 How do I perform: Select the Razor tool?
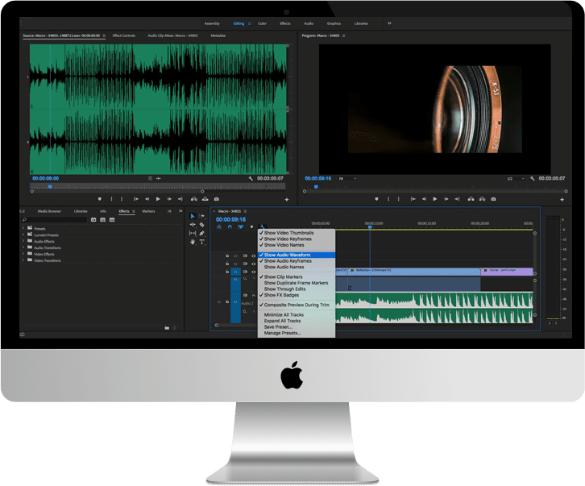(x=201, y=225)
